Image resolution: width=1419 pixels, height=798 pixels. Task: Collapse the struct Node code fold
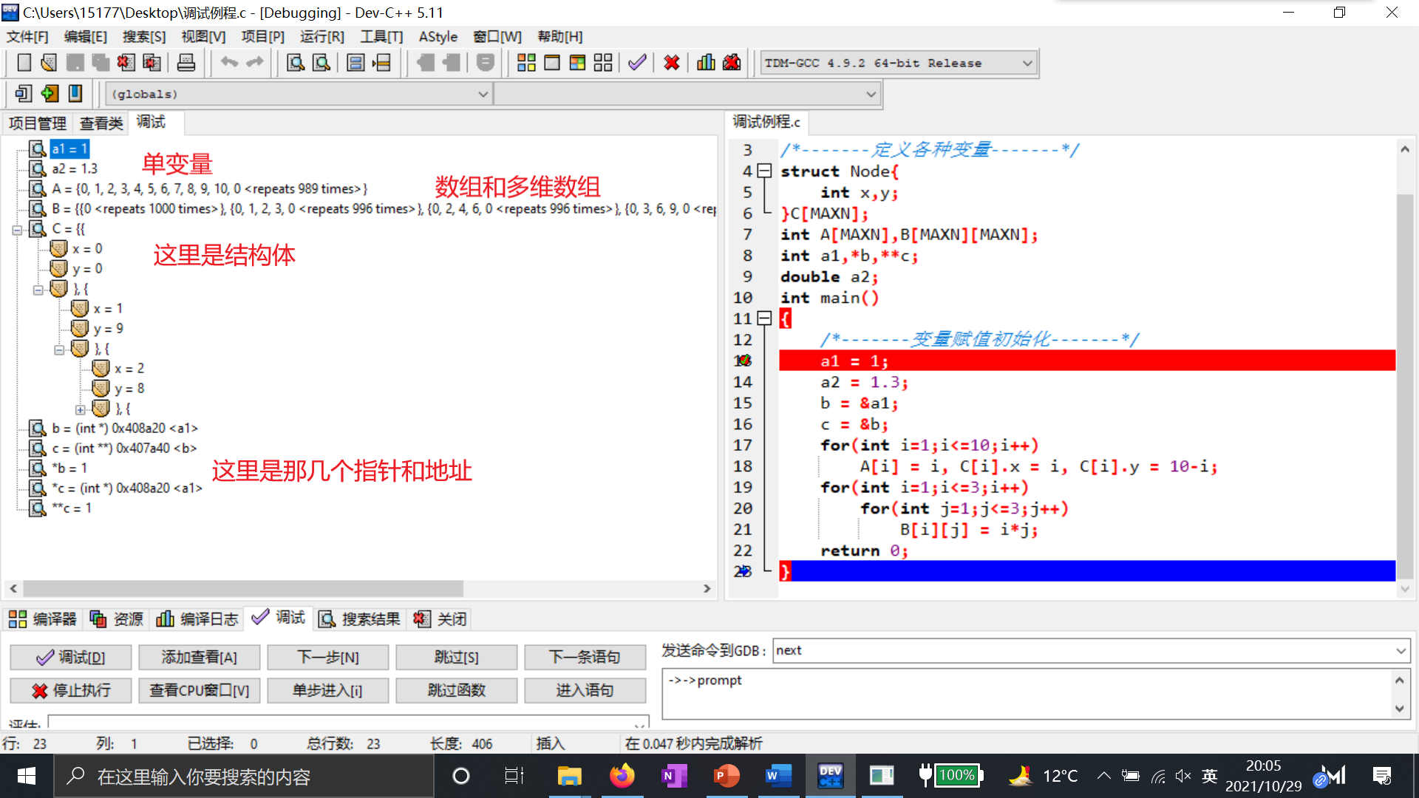coord(765,171)
